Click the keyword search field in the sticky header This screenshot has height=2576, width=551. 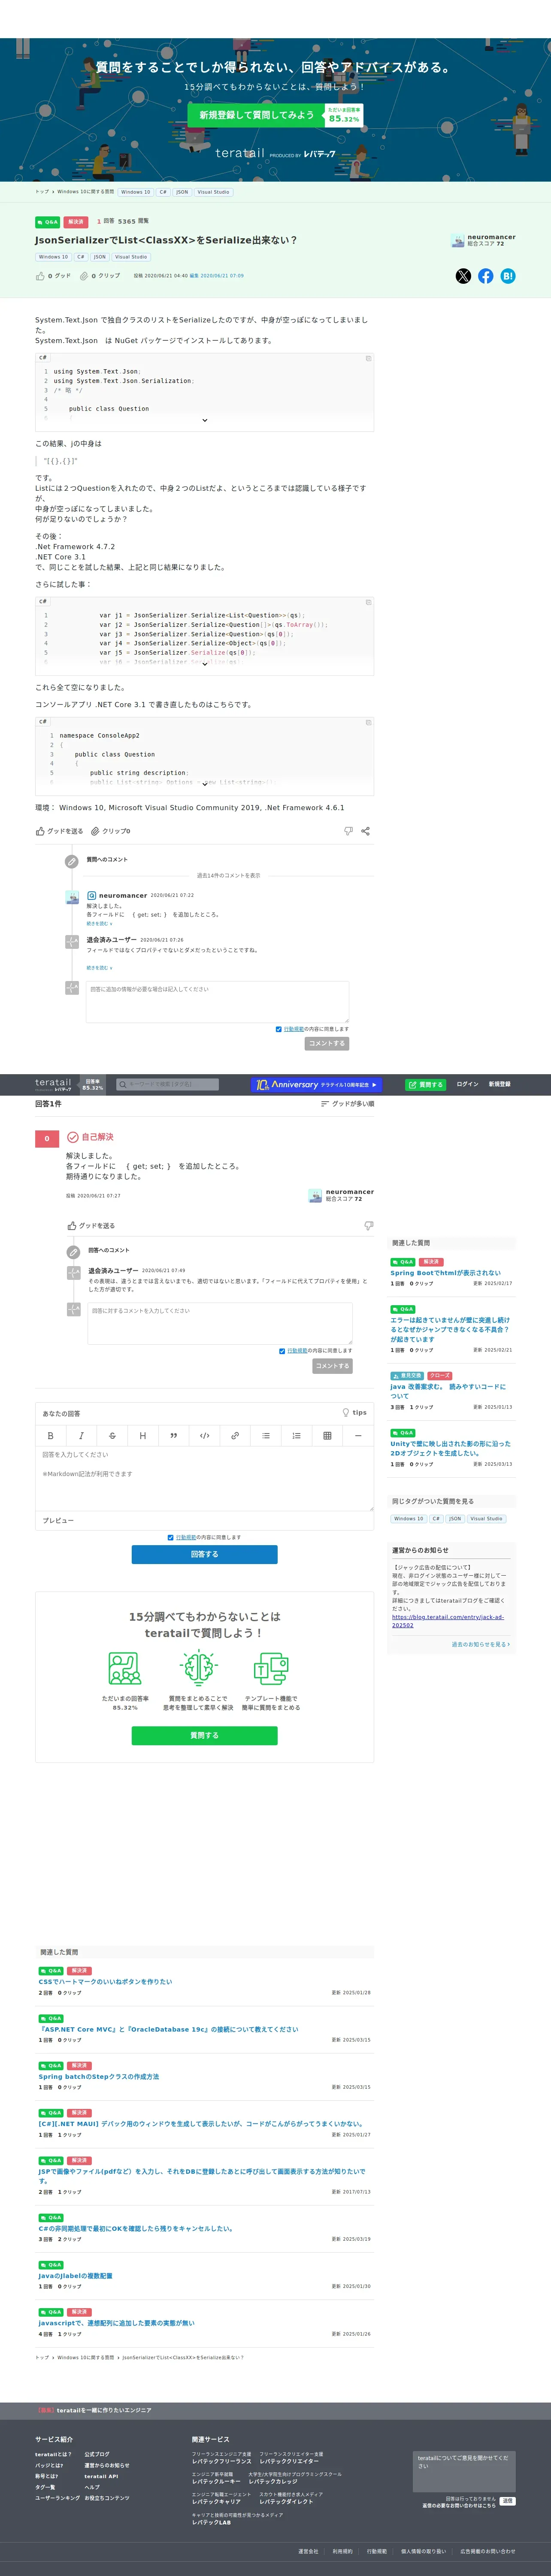coord(167,1084)
